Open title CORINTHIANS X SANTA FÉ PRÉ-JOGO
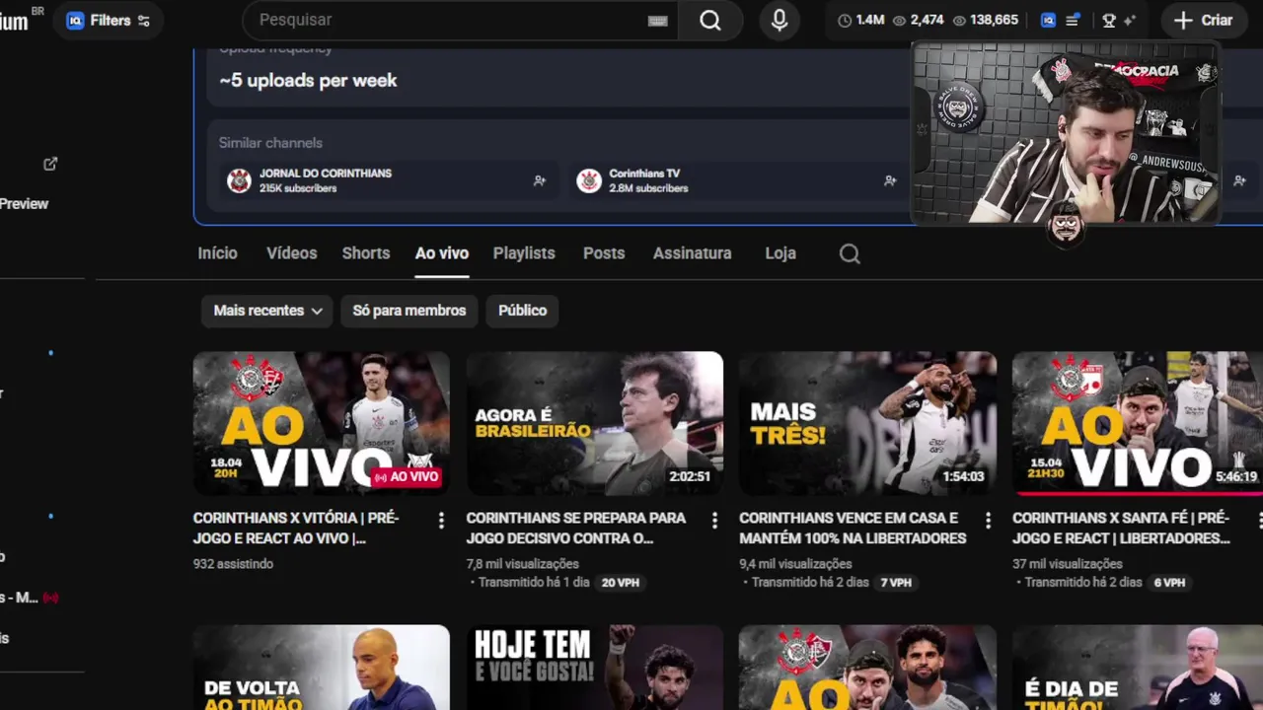 click(1121, 528)
